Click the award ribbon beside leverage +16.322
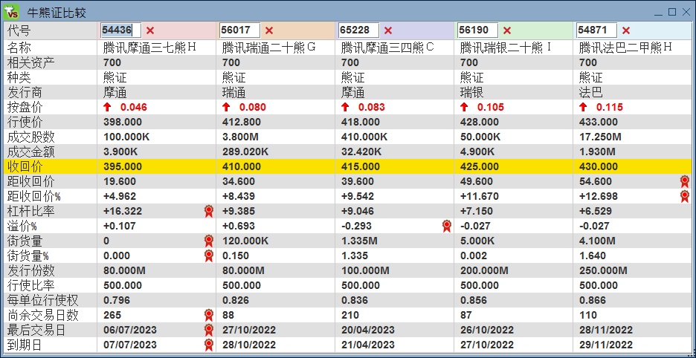696x358 pixels. [209, 211]
